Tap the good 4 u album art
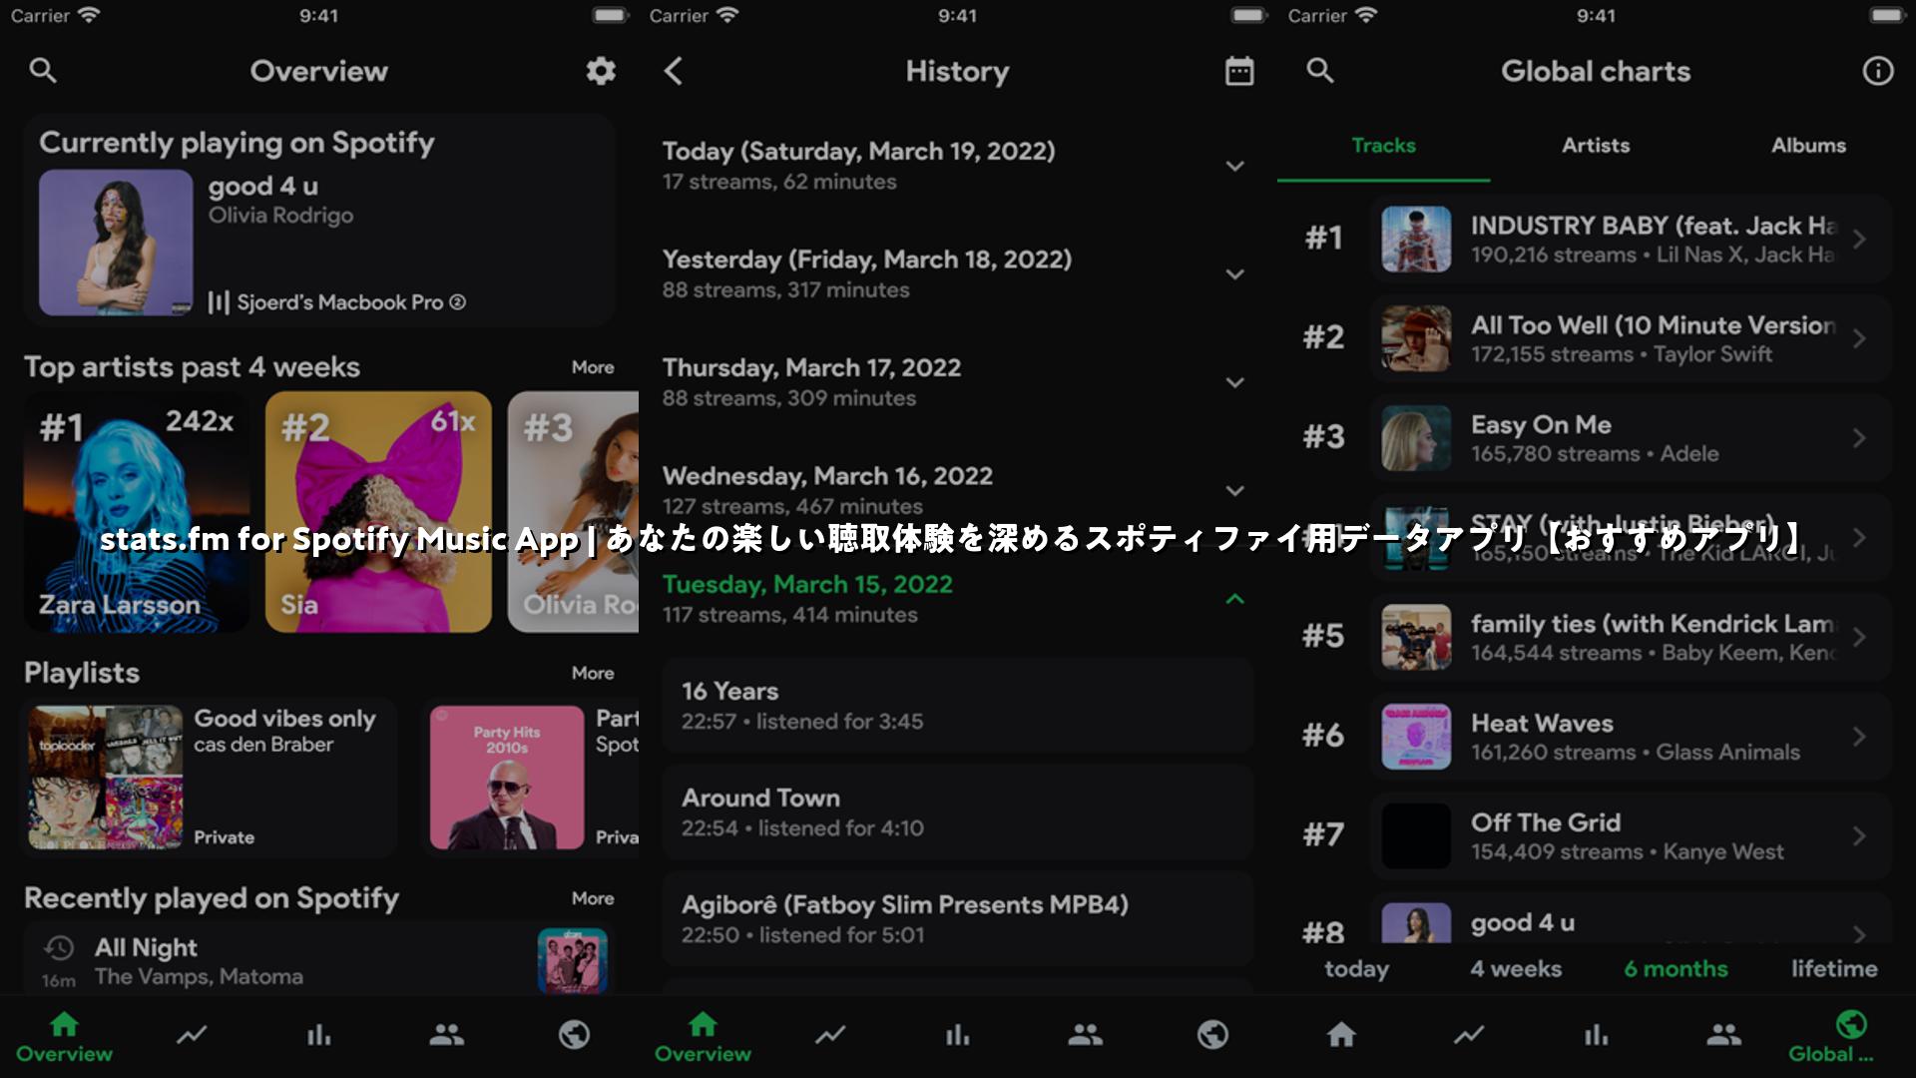Image resolution: width=1916 pixels, height=1078 pixels. (x=116, y=243)
